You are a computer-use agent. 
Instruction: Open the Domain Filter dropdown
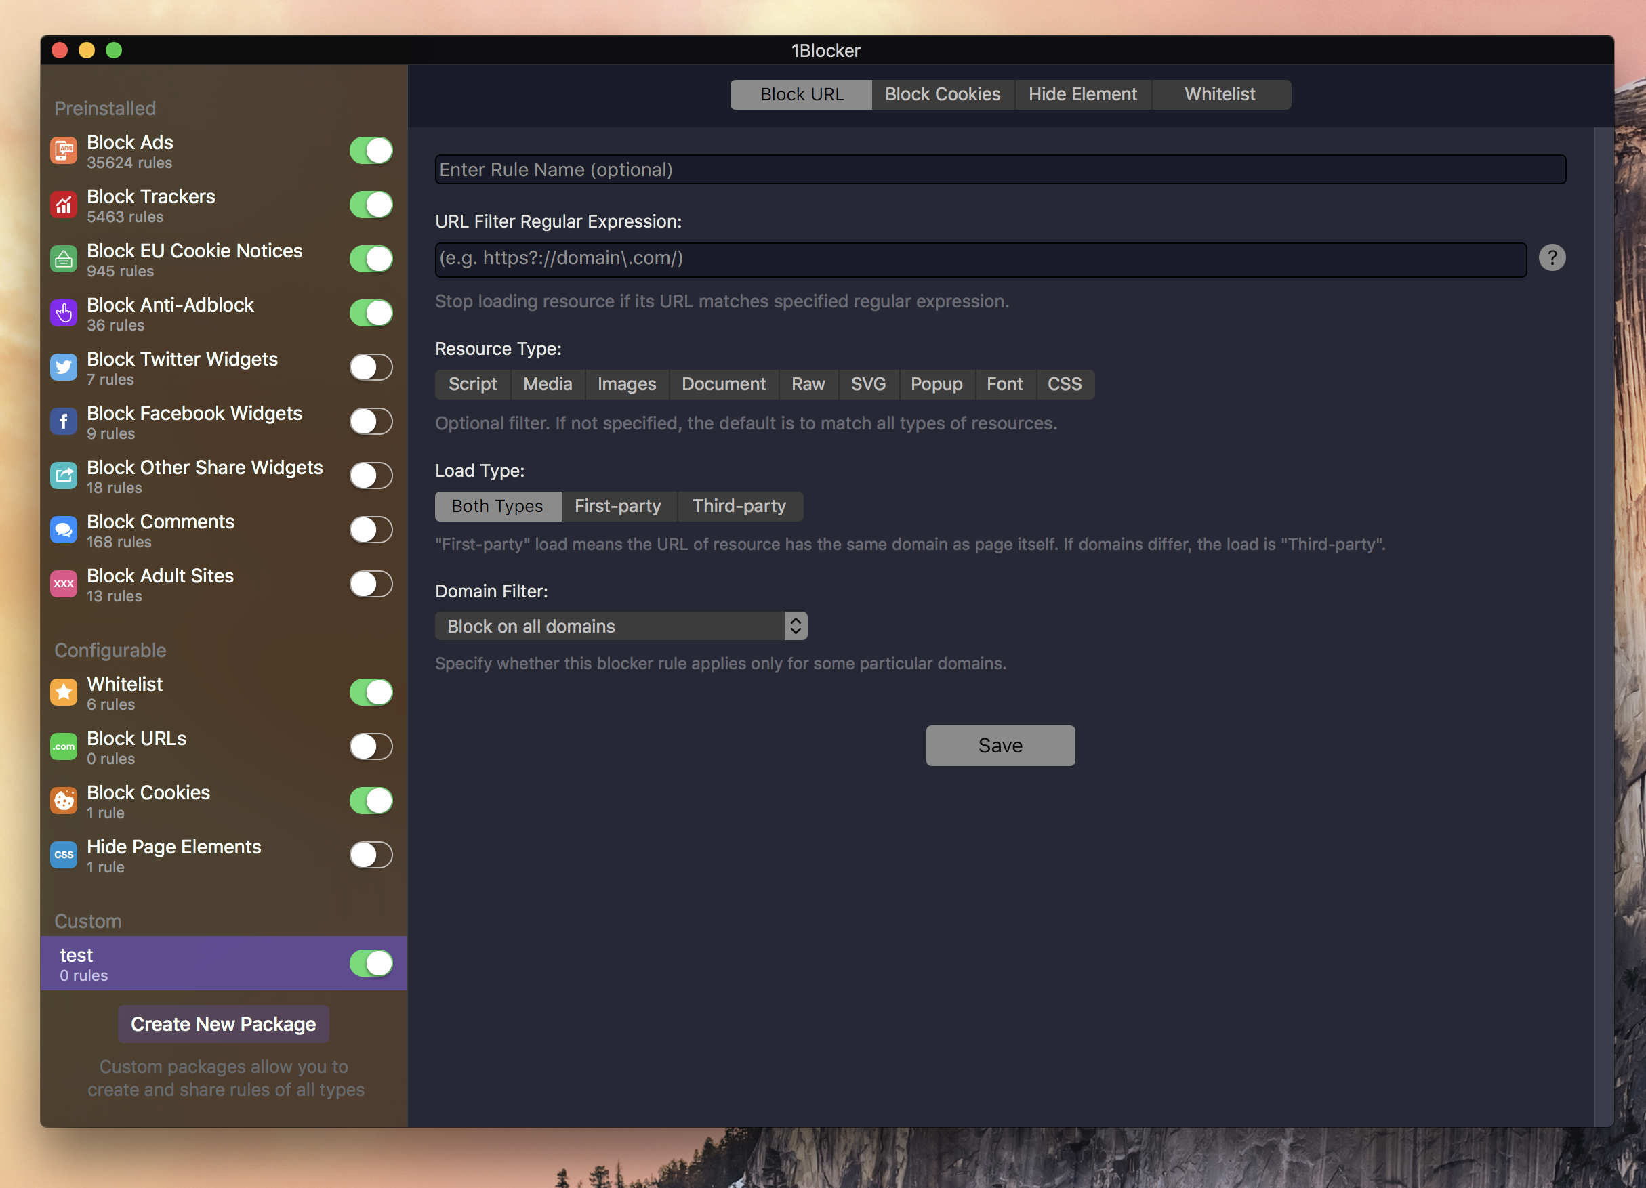(621, 627)
